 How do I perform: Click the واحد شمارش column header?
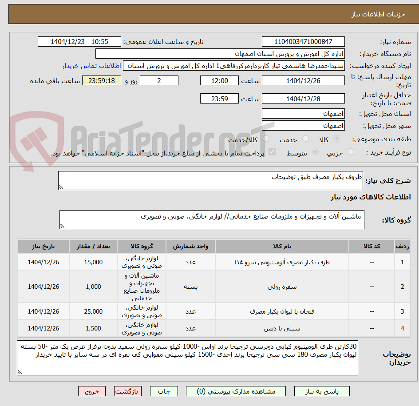pos(190,247)
